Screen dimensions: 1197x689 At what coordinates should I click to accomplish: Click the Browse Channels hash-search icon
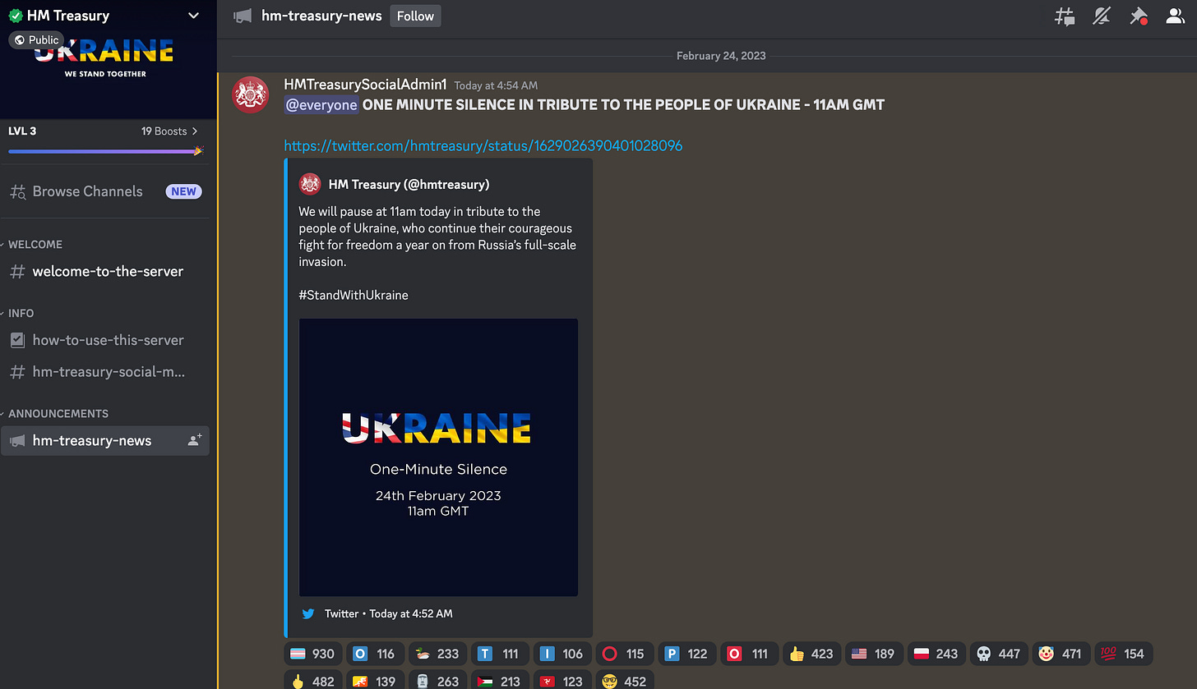[17, 191]
